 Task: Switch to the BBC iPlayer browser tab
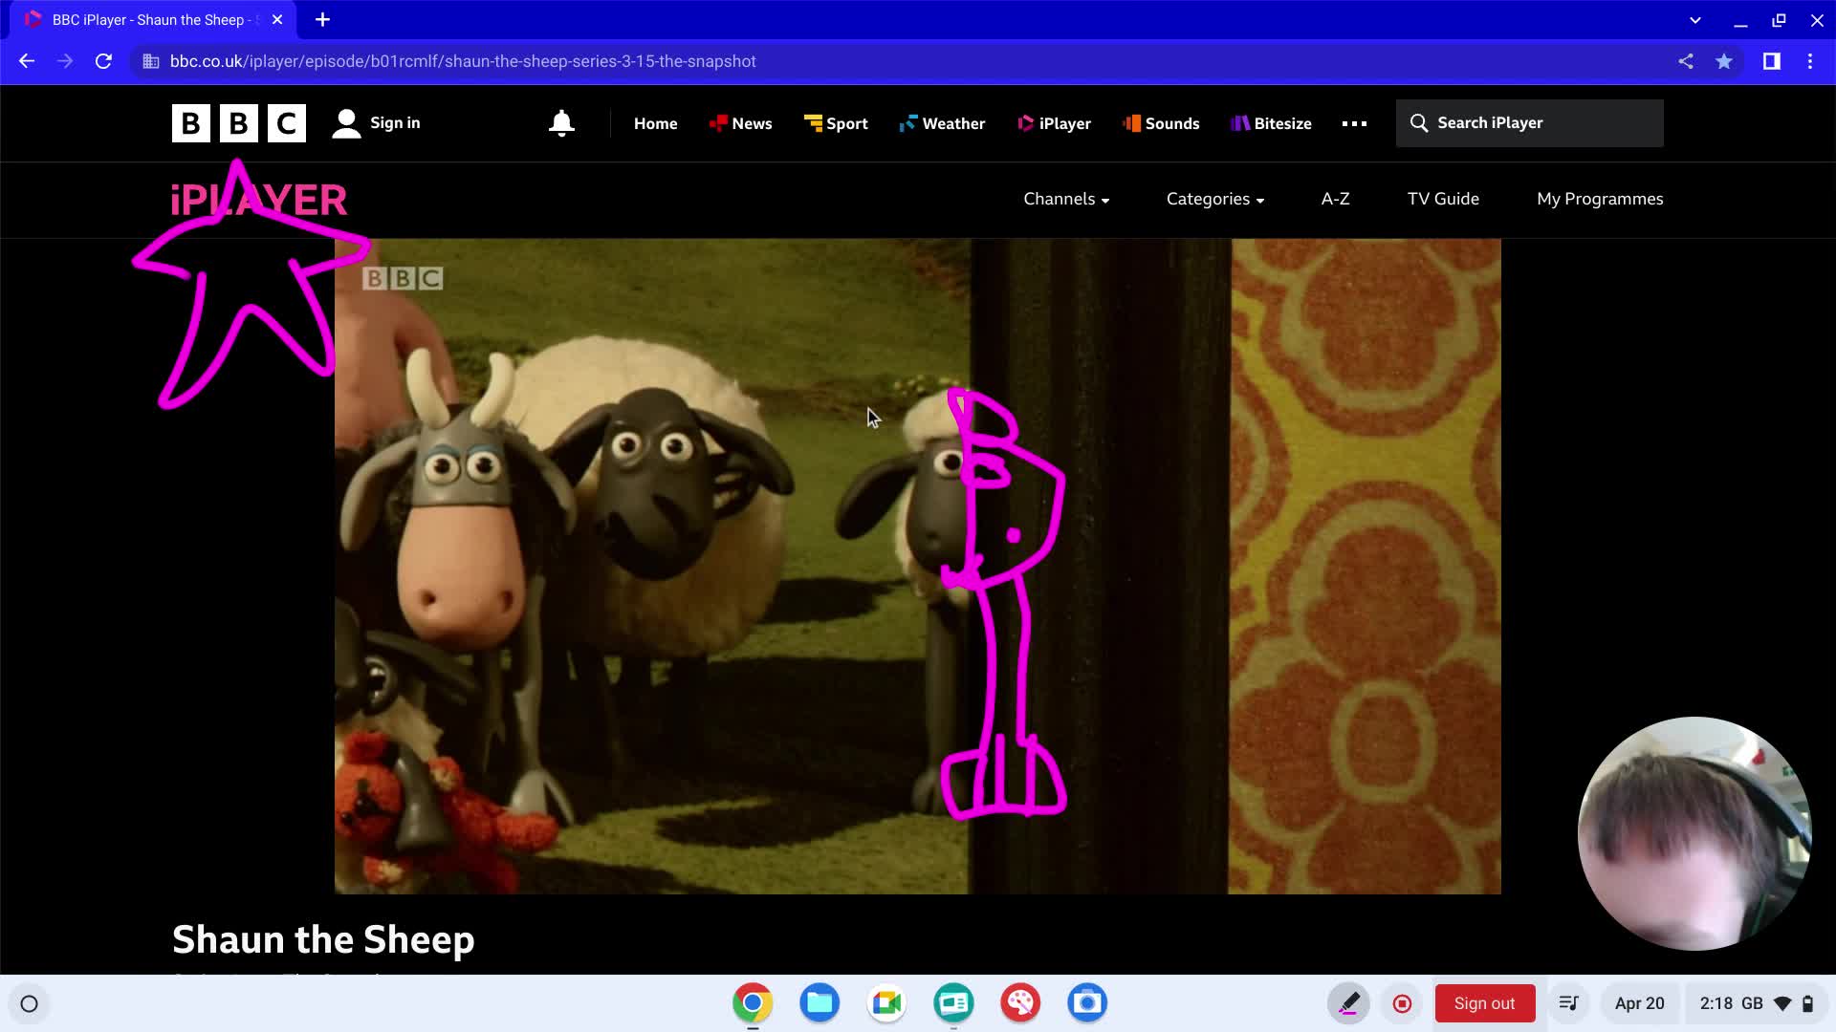coord(143,19)
